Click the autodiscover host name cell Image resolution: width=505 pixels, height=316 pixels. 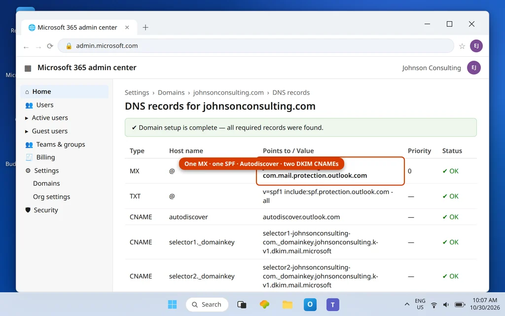(x=188, y=217)
